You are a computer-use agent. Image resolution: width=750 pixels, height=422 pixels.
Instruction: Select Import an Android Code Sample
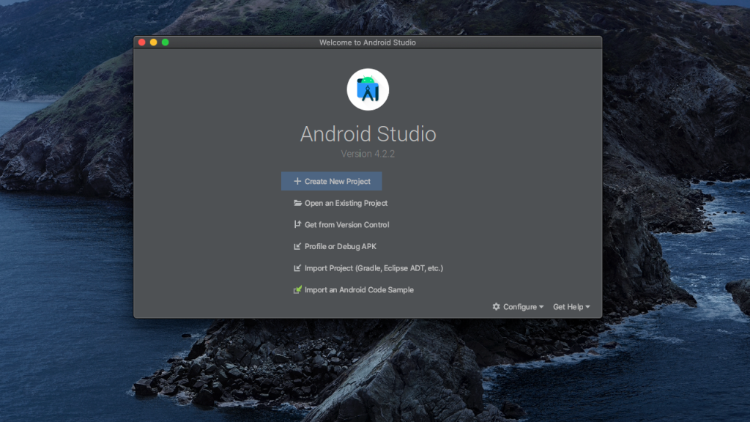click(x=354, y=289)
